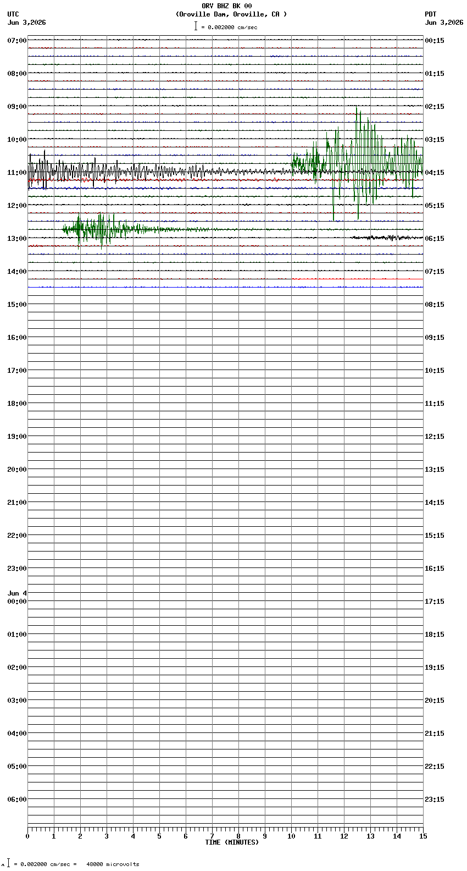Click the '(Oroville Dam, Oroville, CA )' subtitle
Viewport: 467px width, 871px height.
click(231, 14)
